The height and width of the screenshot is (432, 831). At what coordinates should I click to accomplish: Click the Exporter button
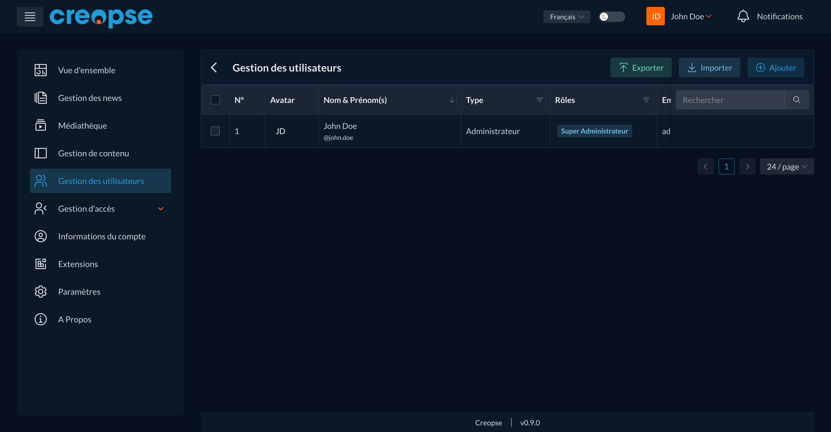(x=641, y=67)
